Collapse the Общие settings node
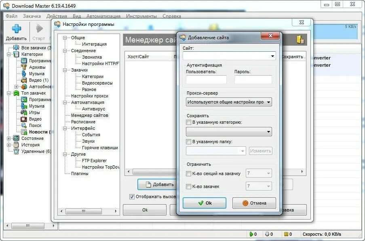Viewport: 365px width, 241px height. 65,38
